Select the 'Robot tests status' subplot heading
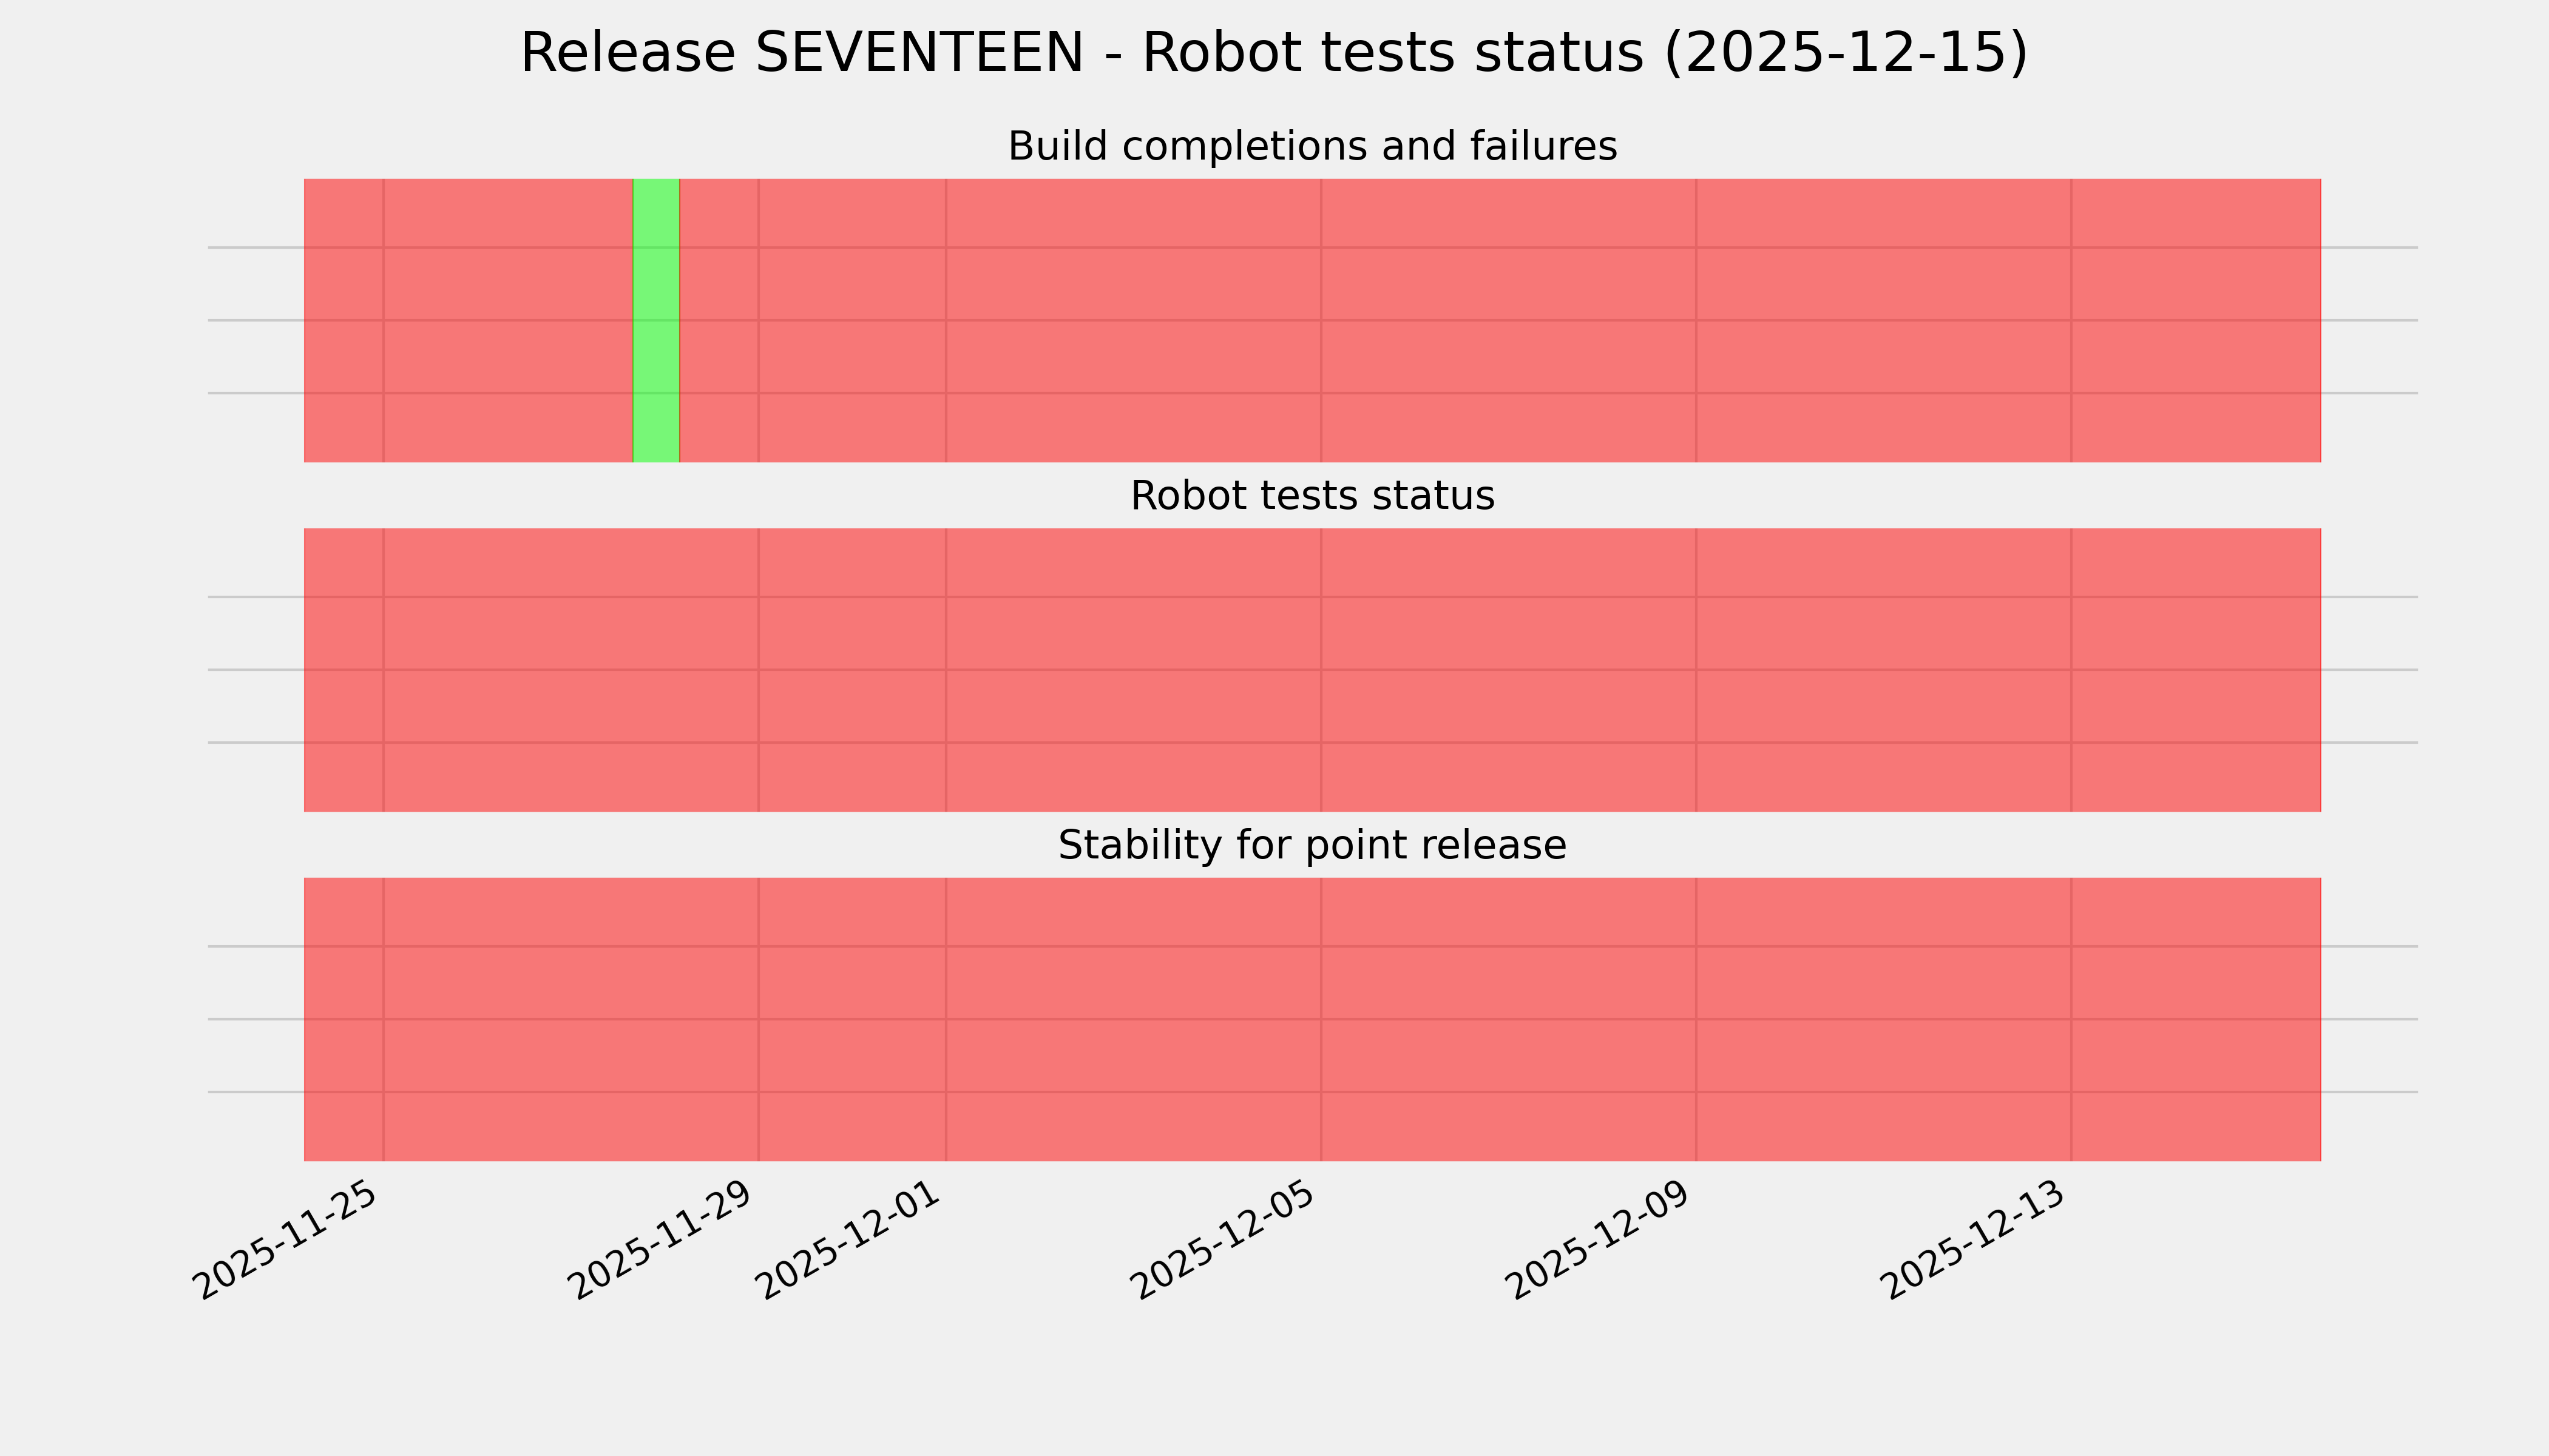This screenshot has width=2549, height=1456. point(1312,496)
